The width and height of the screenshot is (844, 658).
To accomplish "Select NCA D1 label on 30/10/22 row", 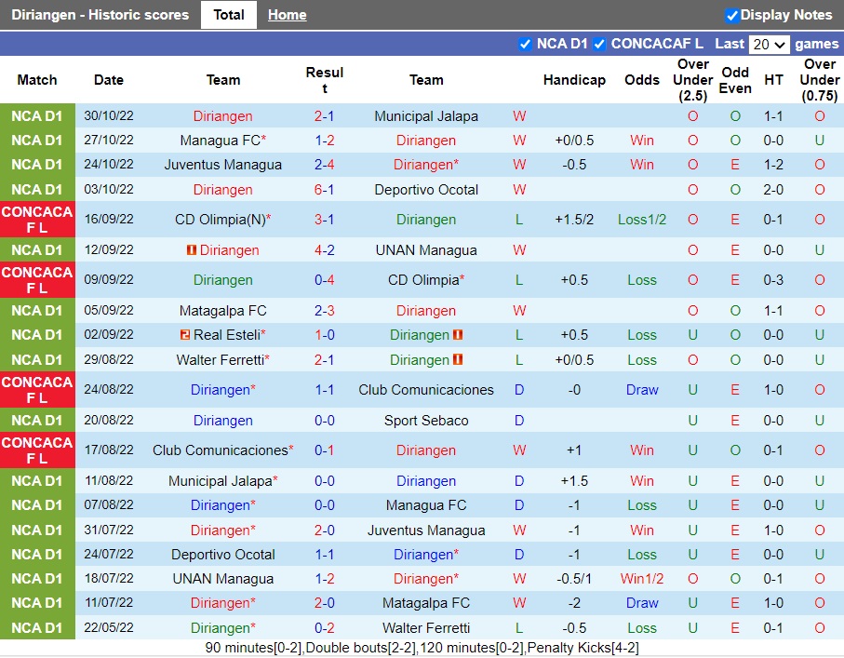I will point(37,116).
